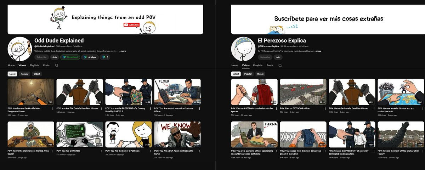Open Home tab on El Perezoso Explica
Screen dimensions: 425x170
[235, 66]
